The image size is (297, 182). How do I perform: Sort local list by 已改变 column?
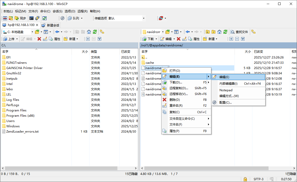pos(129,52)
